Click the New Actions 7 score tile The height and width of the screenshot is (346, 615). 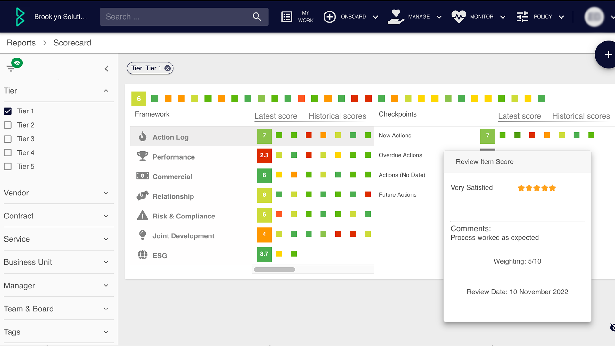click(487, 136)
